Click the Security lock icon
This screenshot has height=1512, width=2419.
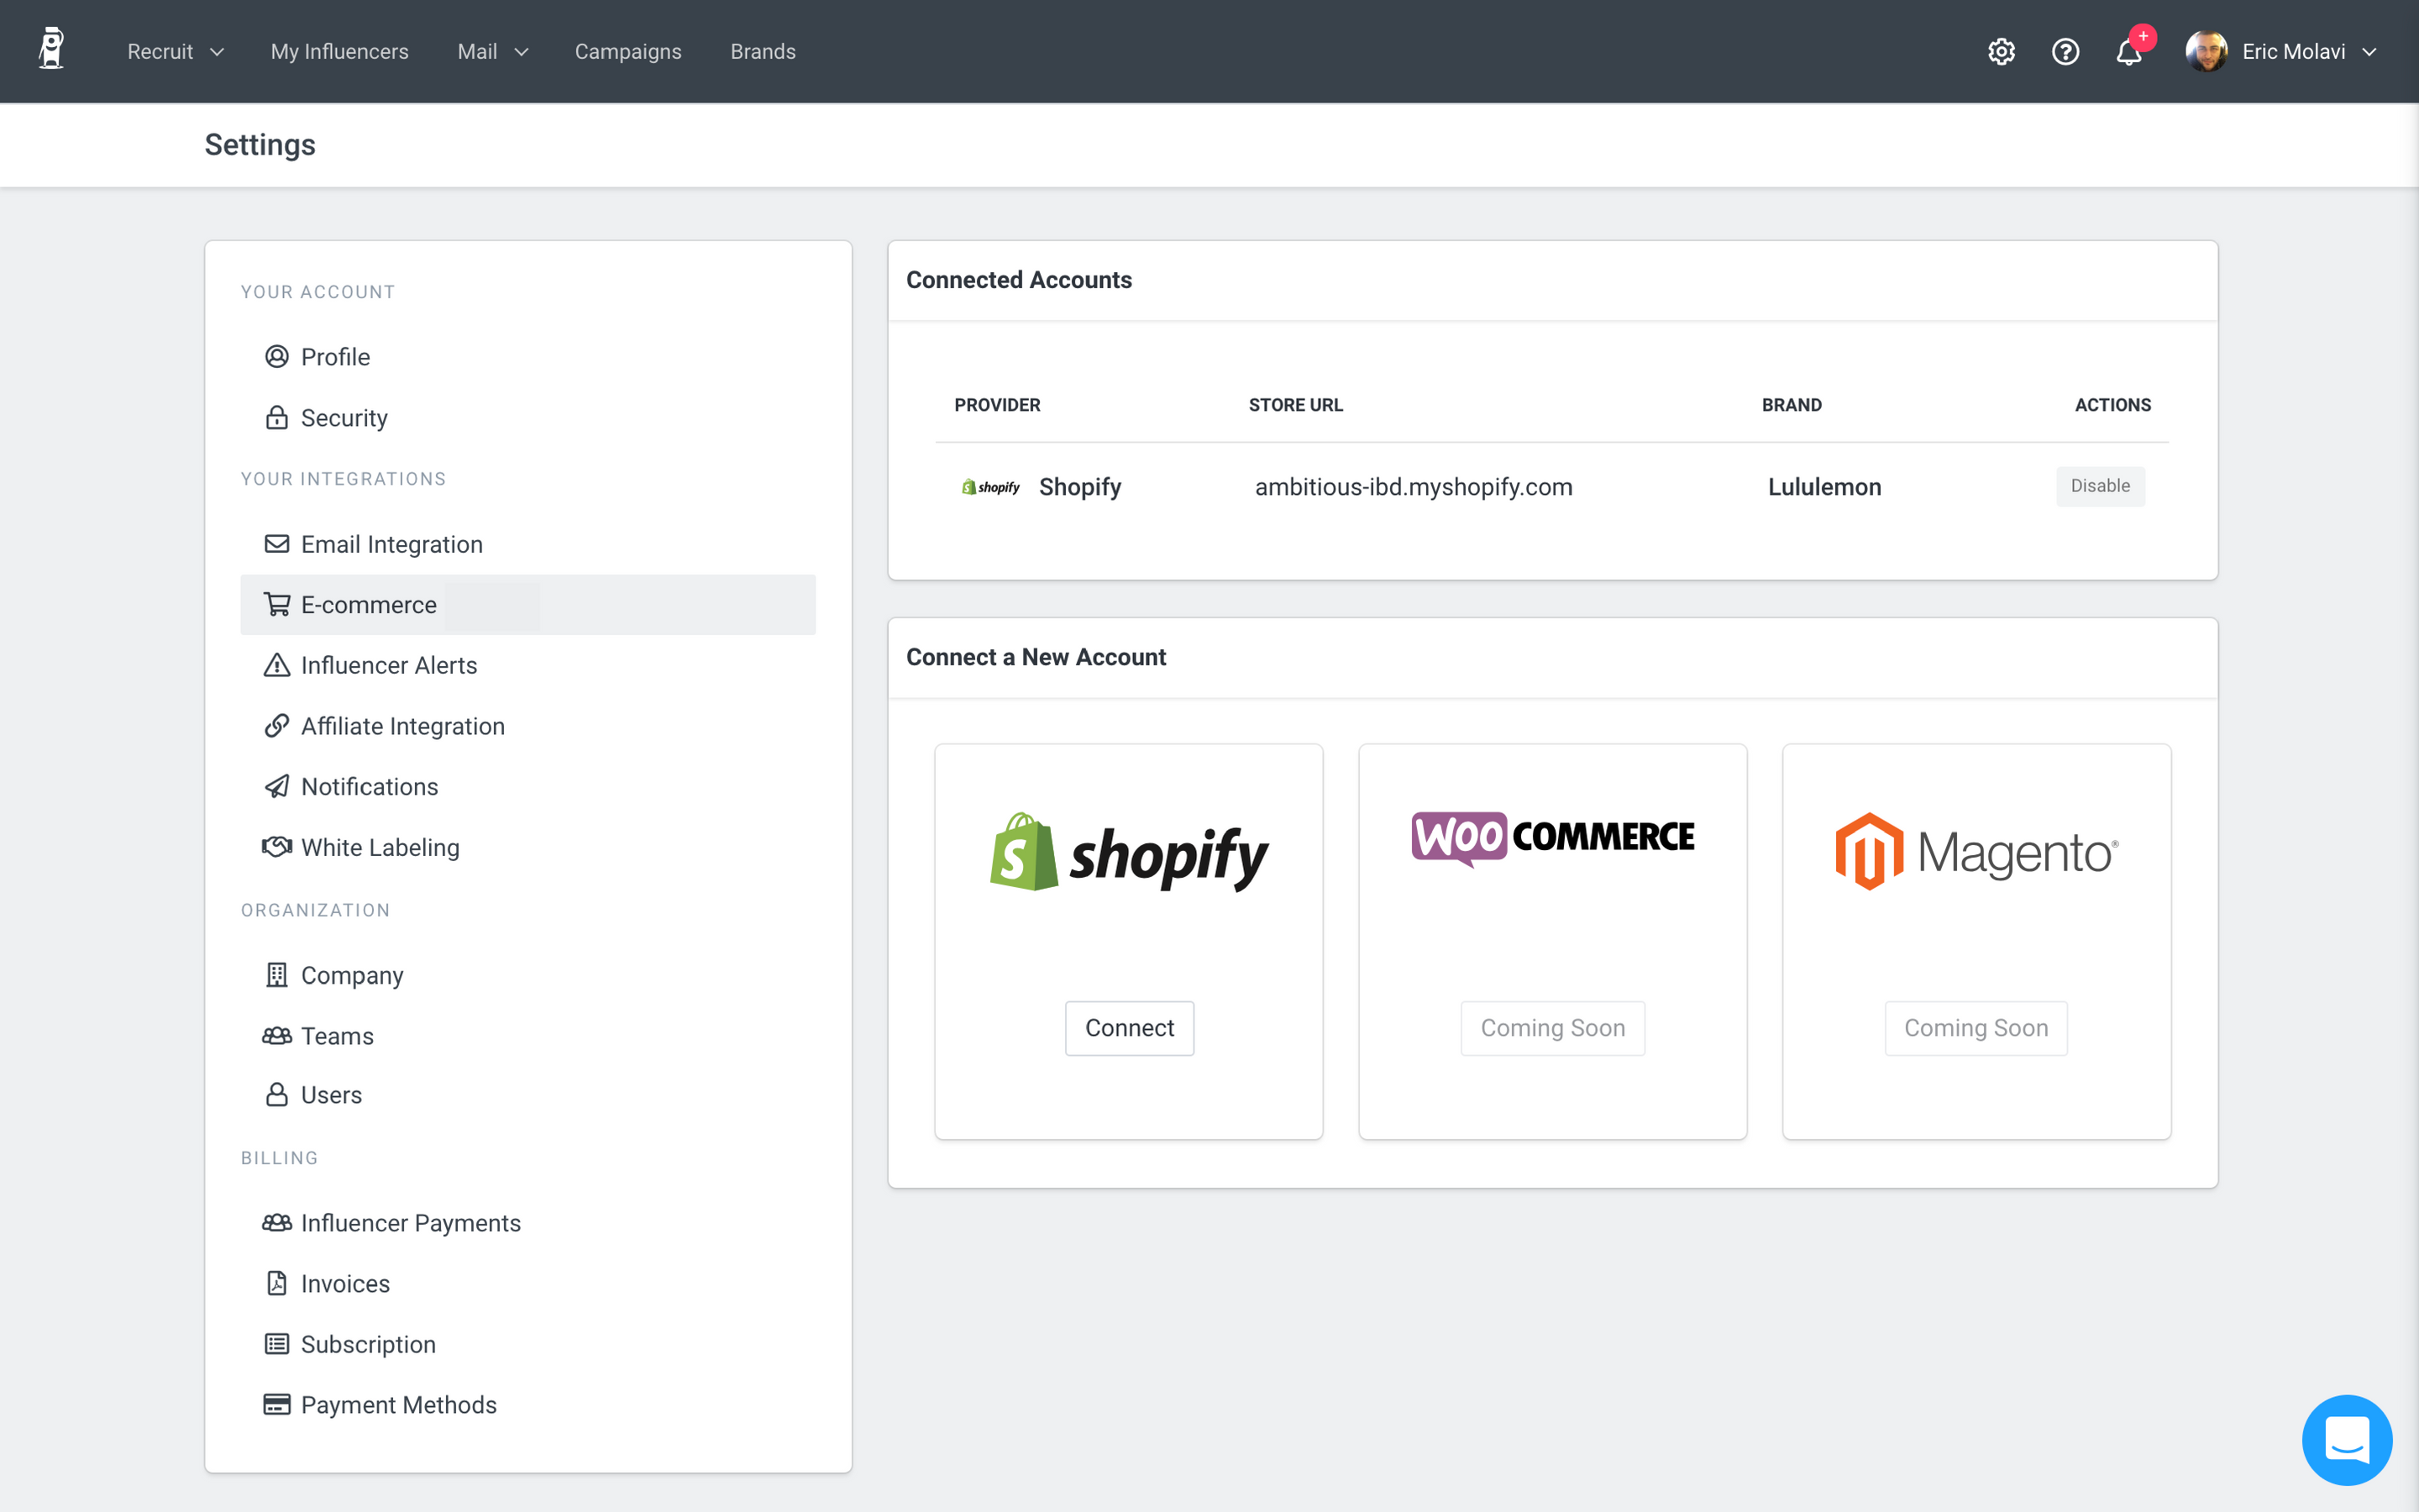pyautogui.click(x=277, y=418)
